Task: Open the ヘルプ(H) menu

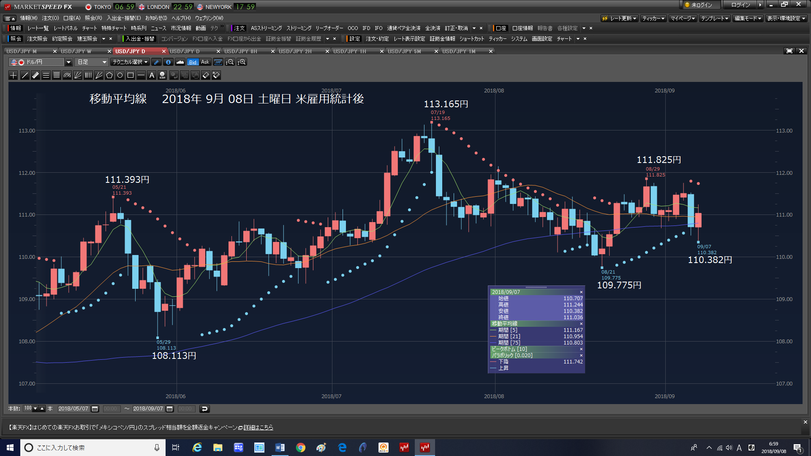Action: (x=181, y=18)
